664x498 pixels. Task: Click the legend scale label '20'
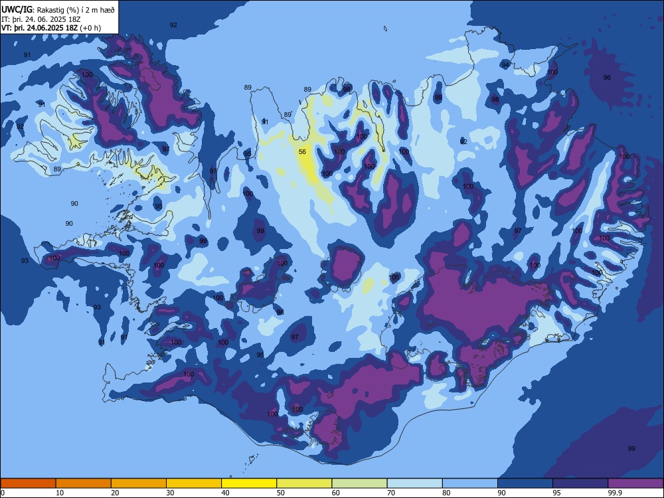(115, 493)
